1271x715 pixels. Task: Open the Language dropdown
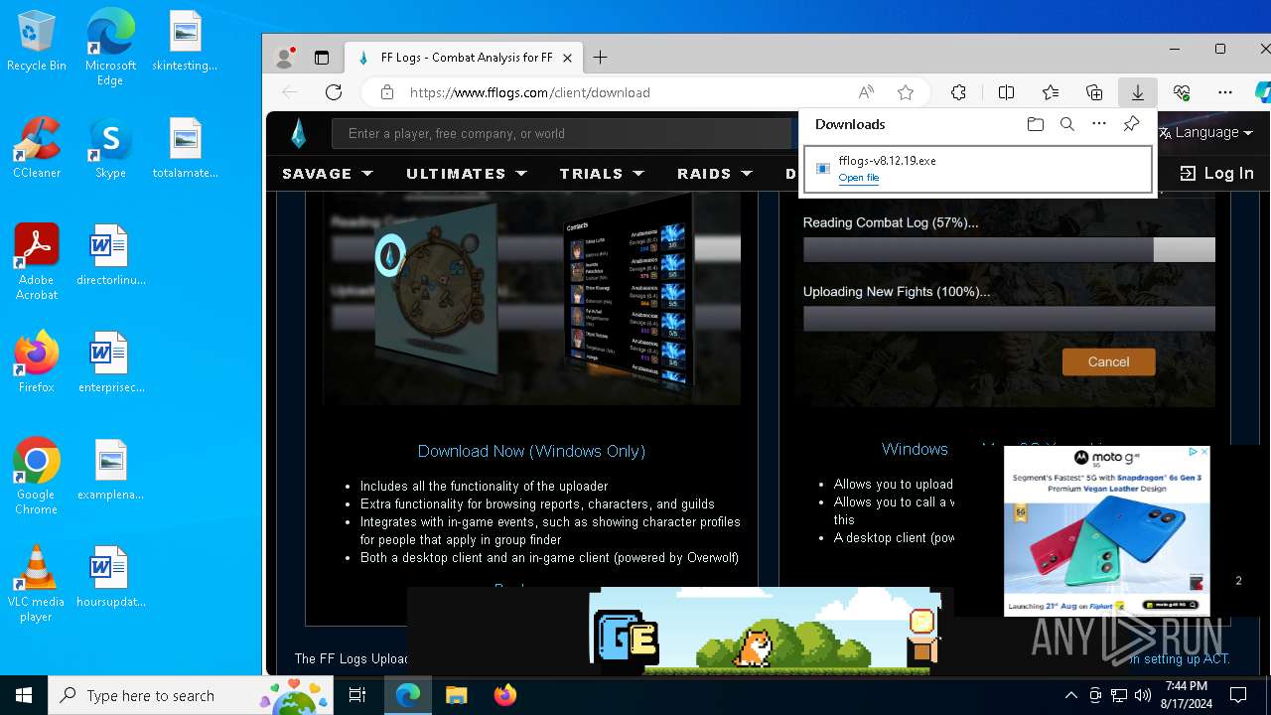point(1205,132)
